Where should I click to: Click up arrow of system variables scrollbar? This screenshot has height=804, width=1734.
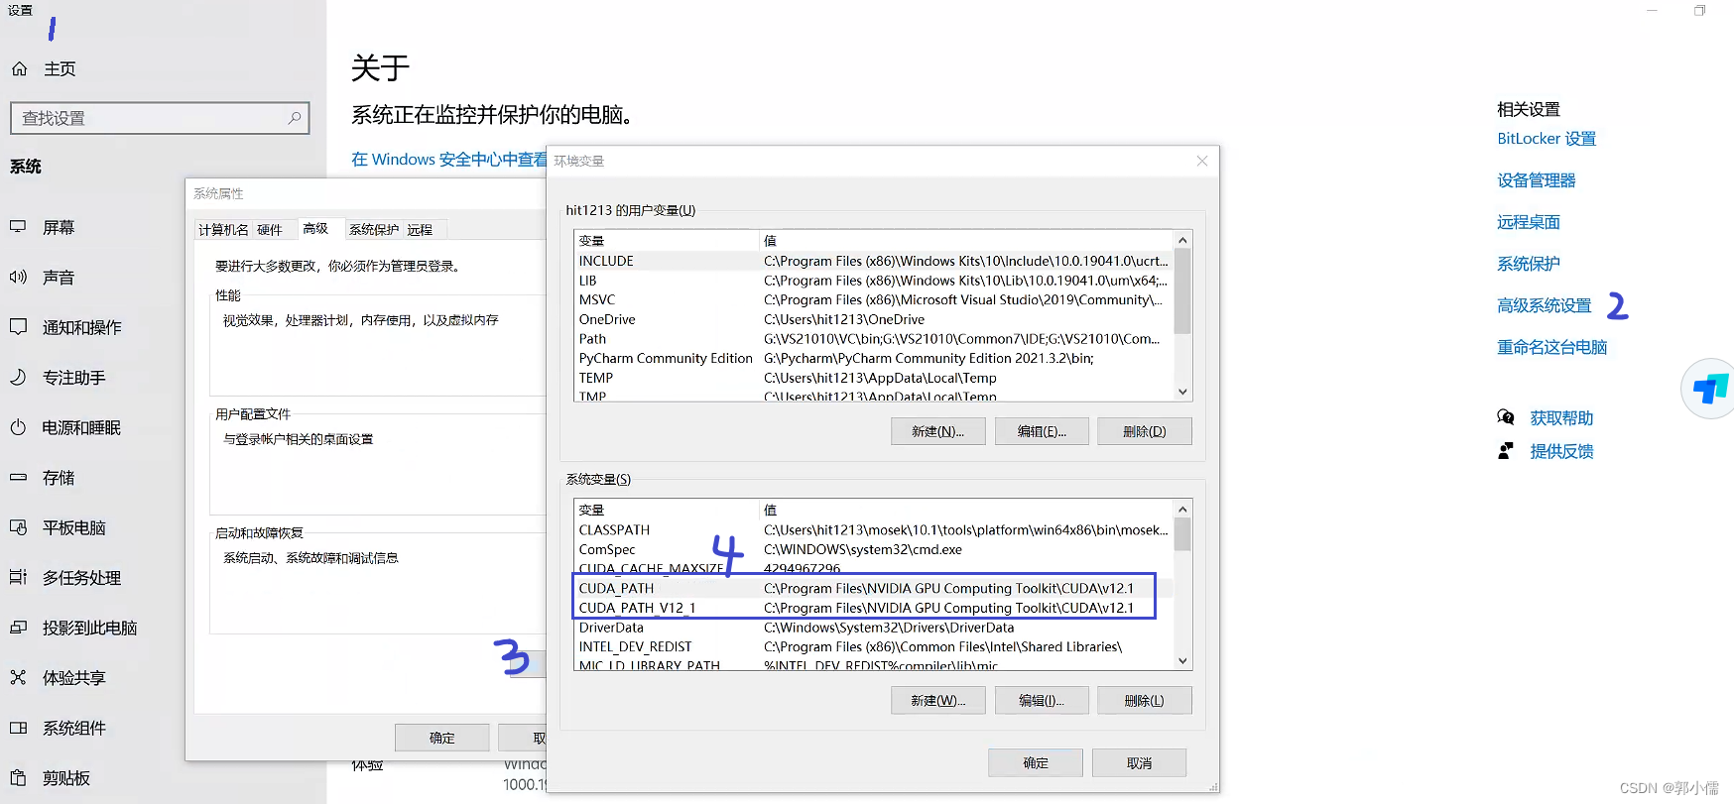pyautogui.click(x=1182, y=510)
